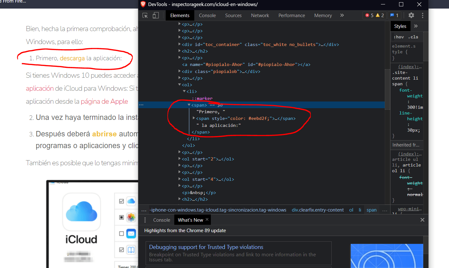The height and width of the screenshot is (268, 449).
Task: Open DevTools settings gear
Action: 411,15
